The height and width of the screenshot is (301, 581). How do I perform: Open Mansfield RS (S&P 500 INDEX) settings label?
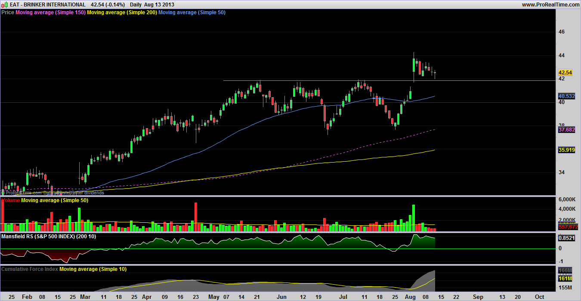48,236
